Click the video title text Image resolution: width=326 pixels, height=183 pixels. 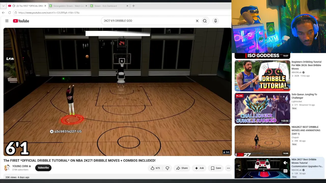click(x=79, y=160)
